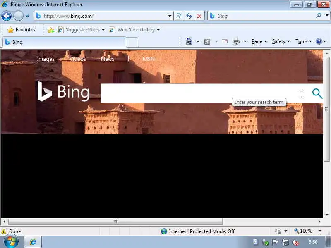The height and width of the screenshot is (248, 331).
Task: Toggle Compatibility View icon
Action: click(179, 16)
